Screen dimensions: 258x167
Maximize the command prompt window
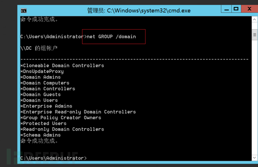(236, 9)
